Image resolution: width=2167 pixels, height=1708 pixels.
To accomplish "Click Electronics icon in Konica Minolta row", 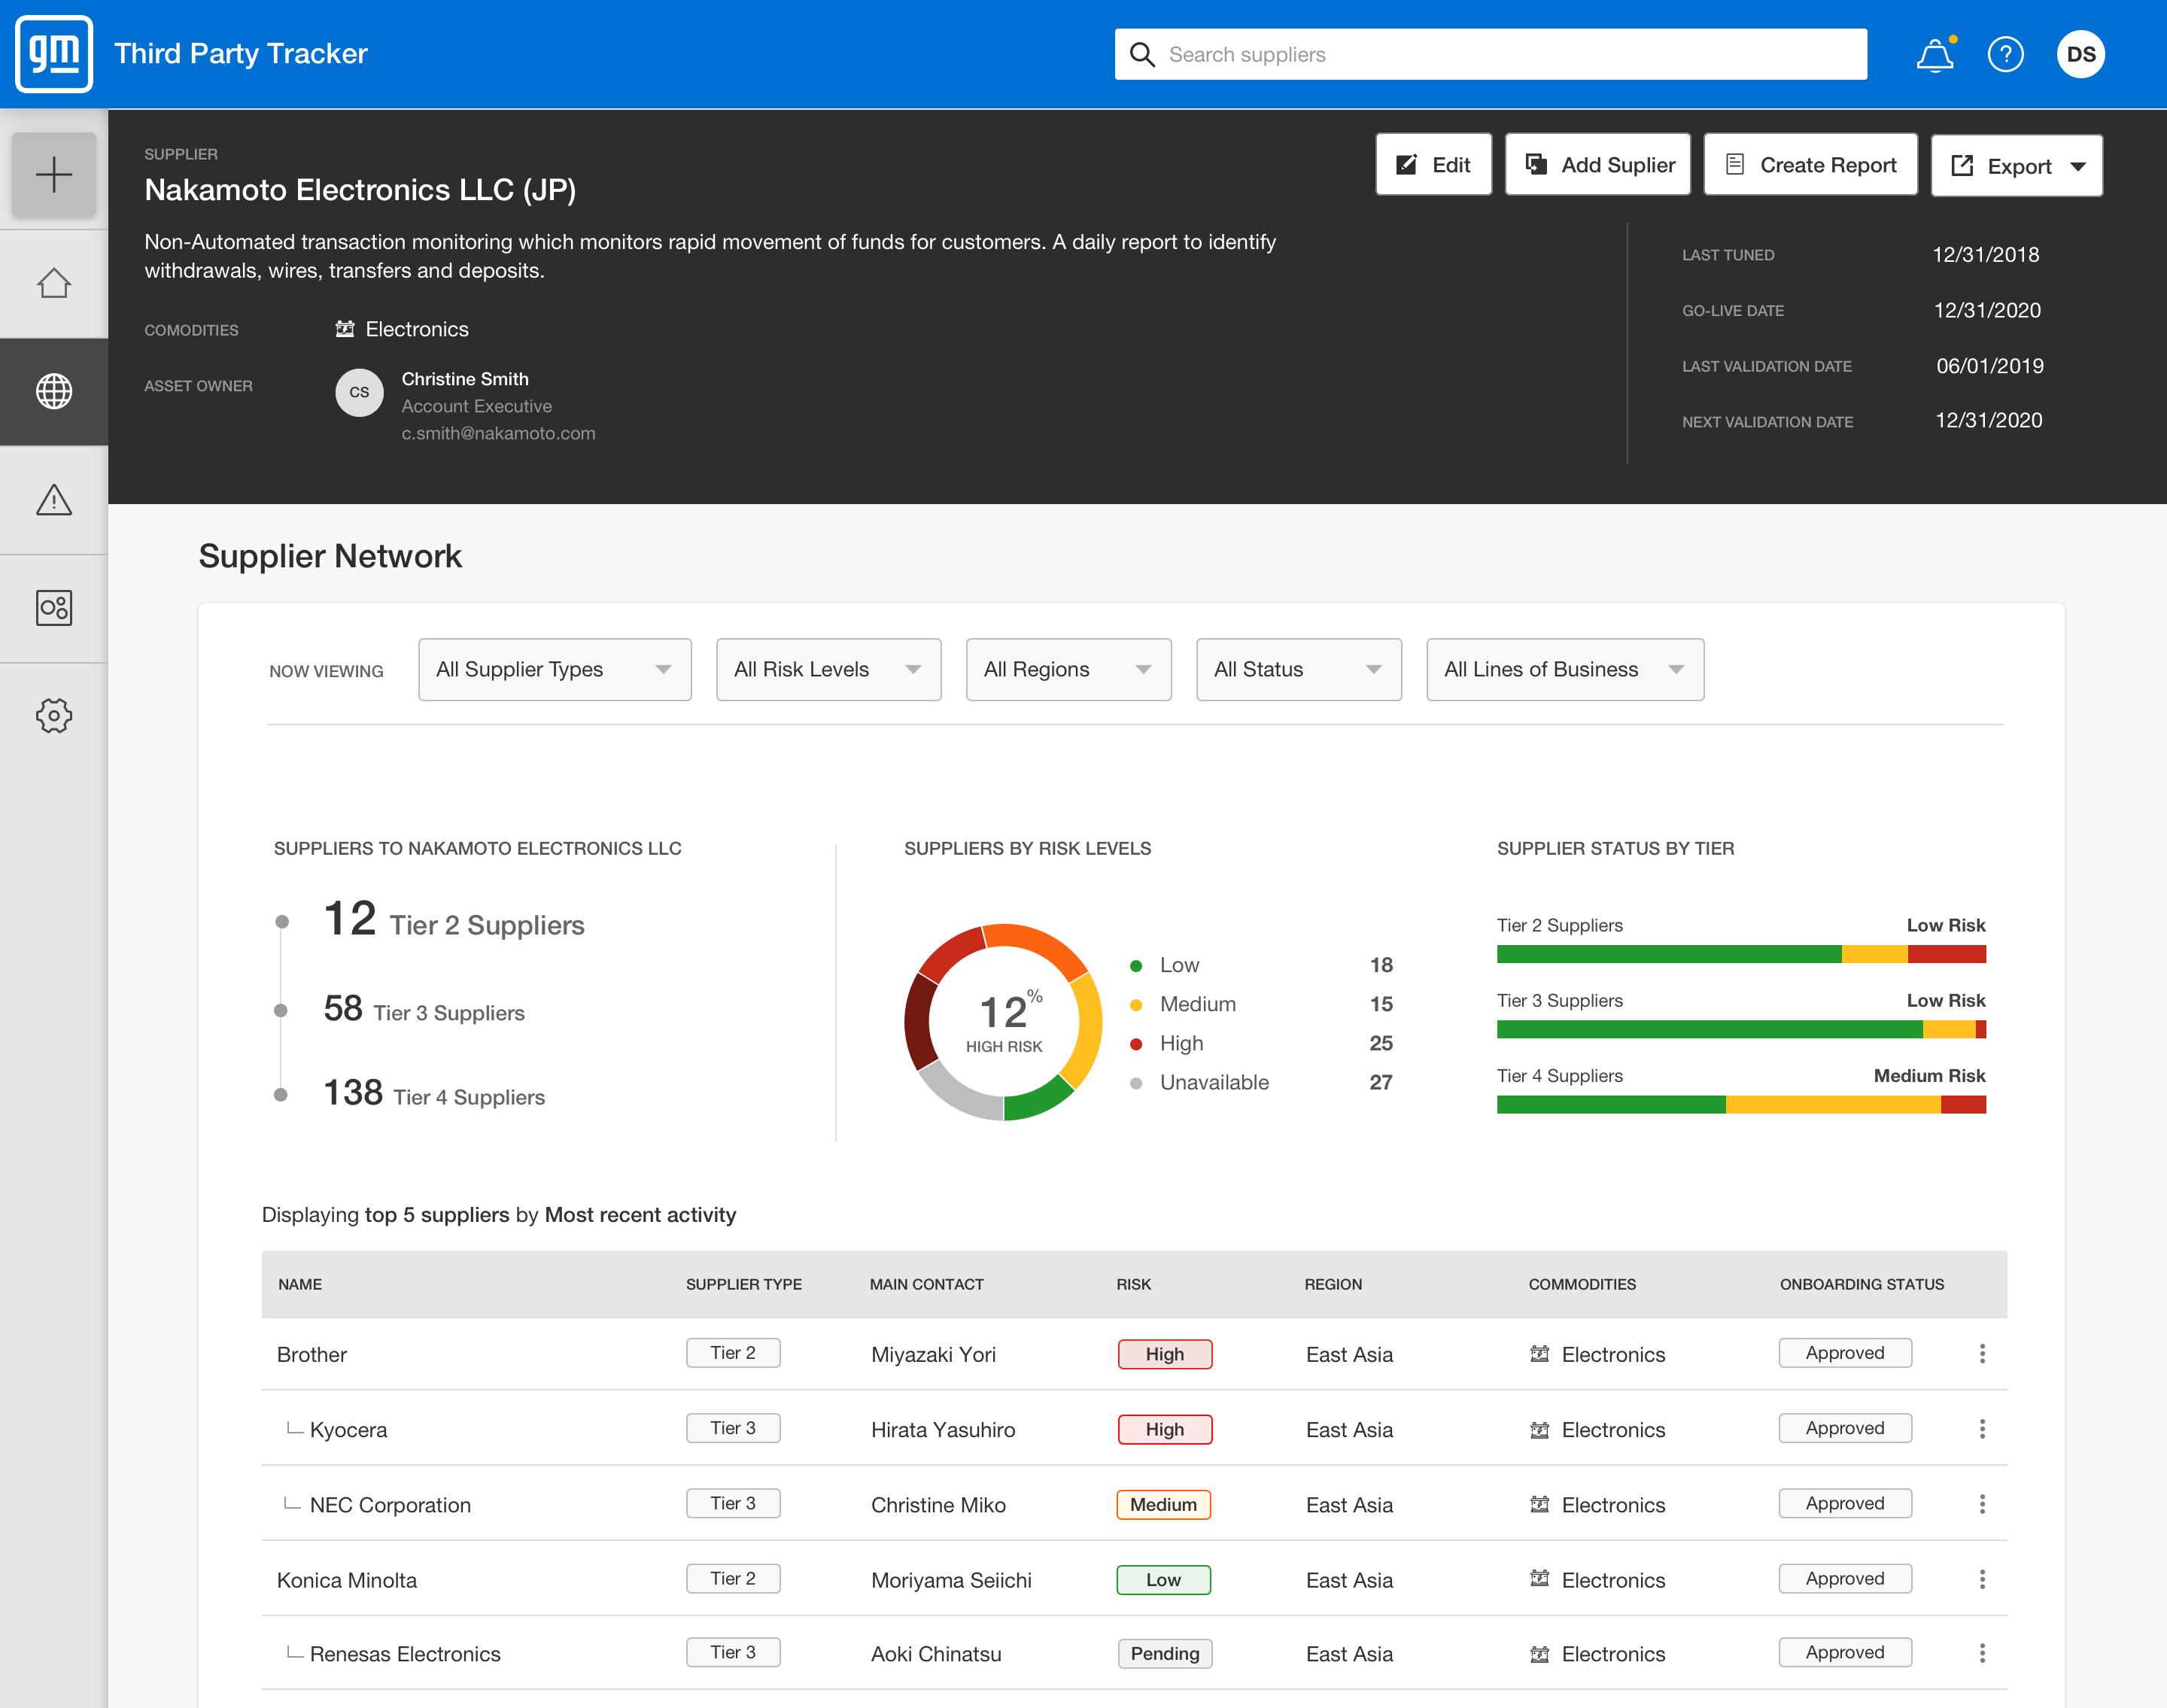I will (1539, 1578).
